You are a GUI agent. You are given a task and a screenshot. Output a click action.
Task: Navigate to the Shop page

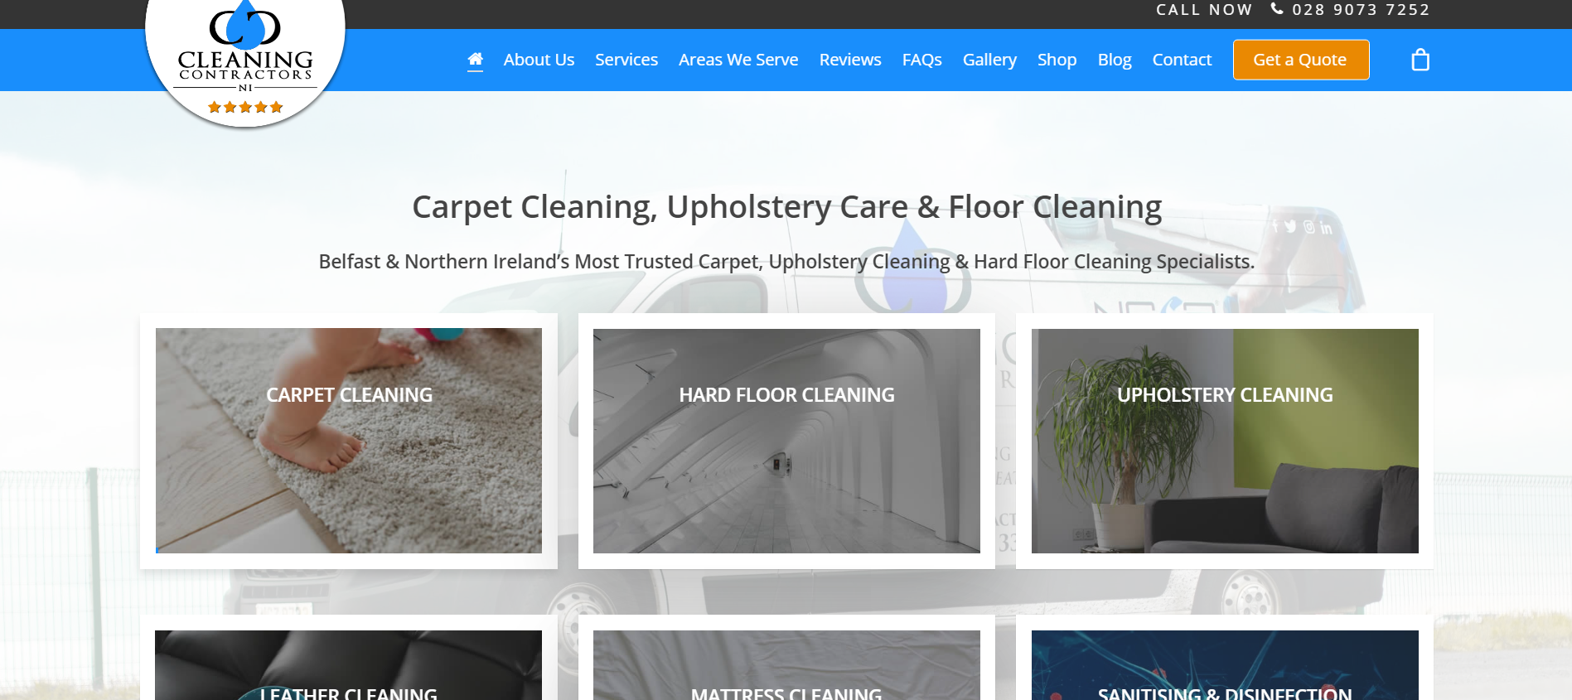pos(1057,60)
